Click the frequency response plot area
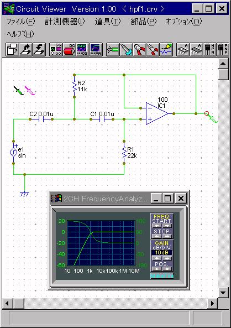 (x=101, y=243)
